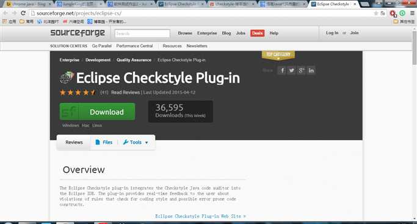Open the 其他书签 bookmarks folder
The width and height of the screenshot is (417, 224).
coord(404,21)
